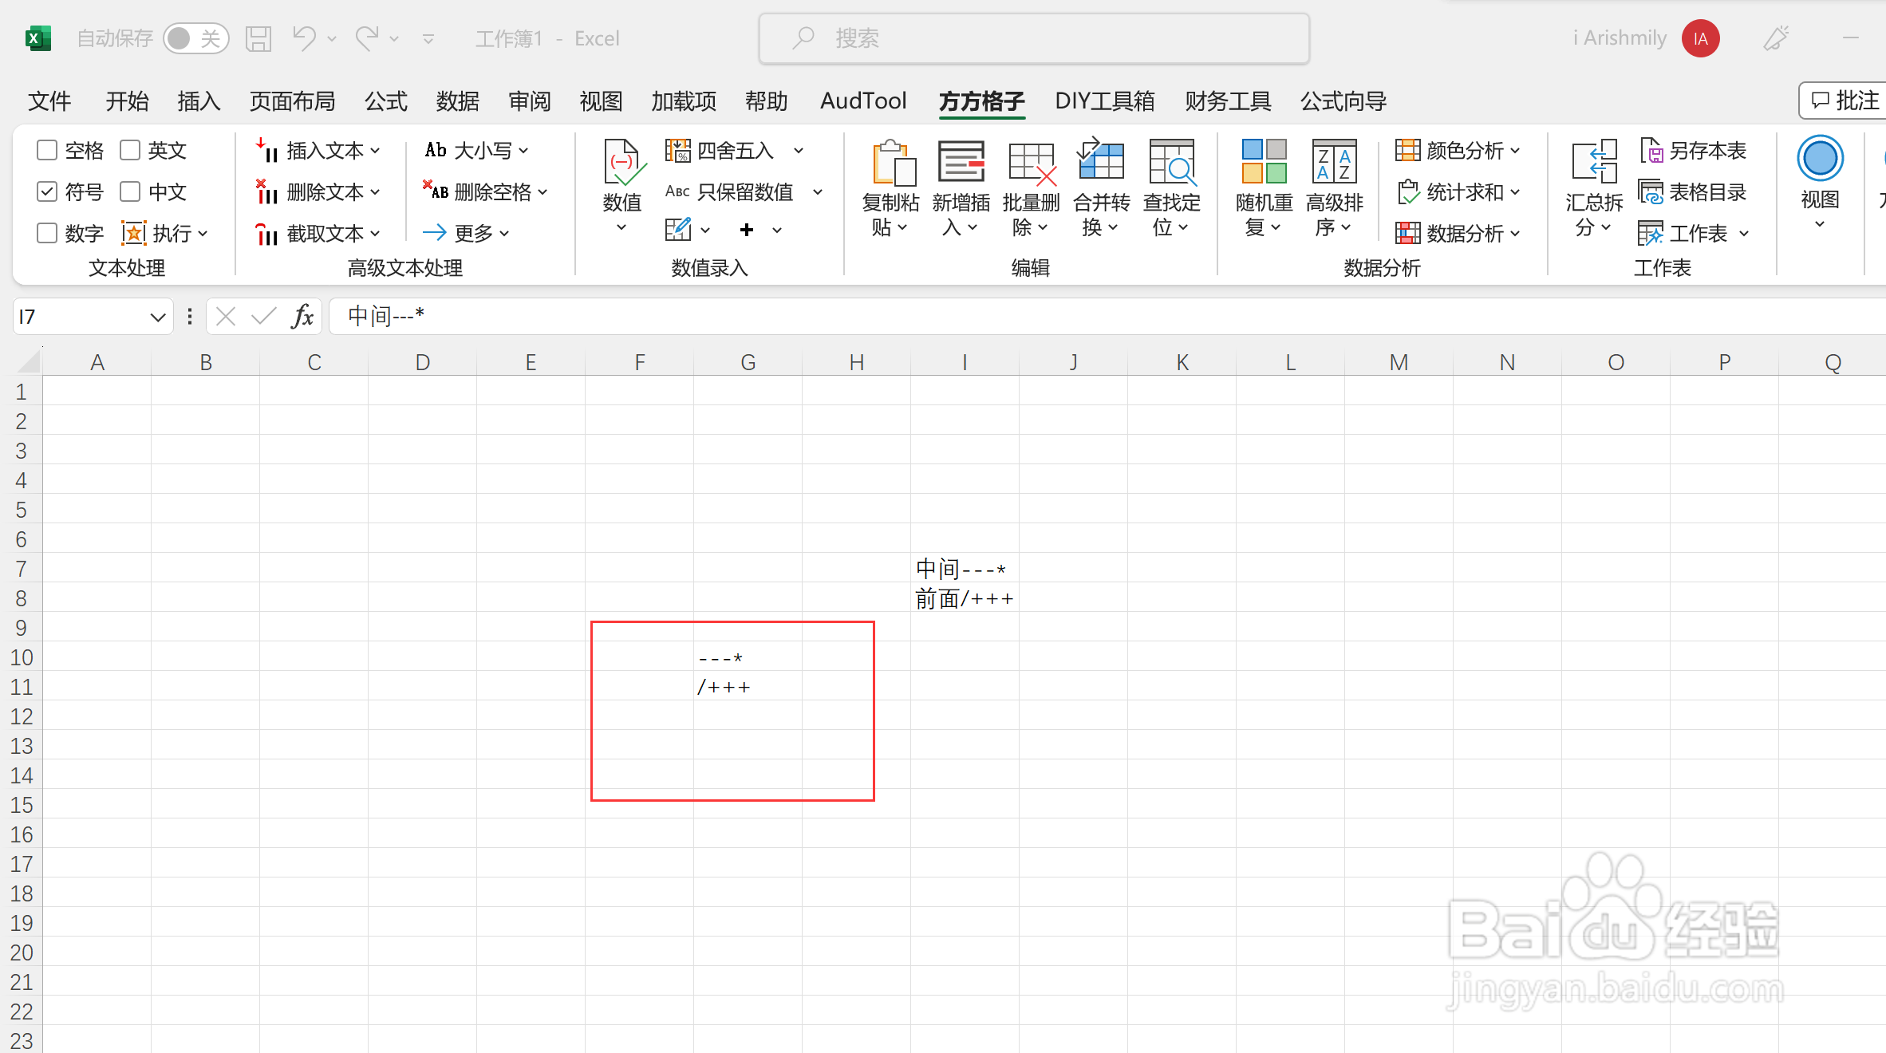Image resolution: width=1886 pixels, height=1053 pixels.
Task: Open the 数值 (numeric value) tool
Action: [622, 187]
